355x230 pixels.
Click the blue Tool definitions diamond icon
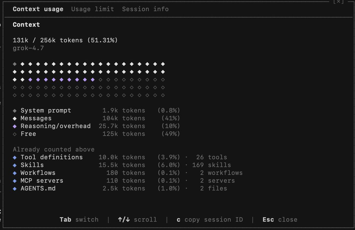[15, 157]
